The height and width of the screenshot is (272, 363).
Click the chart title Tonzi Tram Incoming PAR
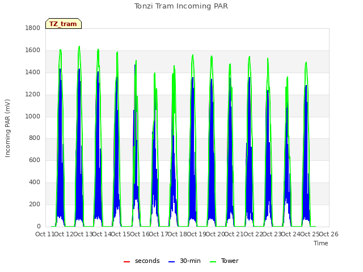(x=181, y=6)
